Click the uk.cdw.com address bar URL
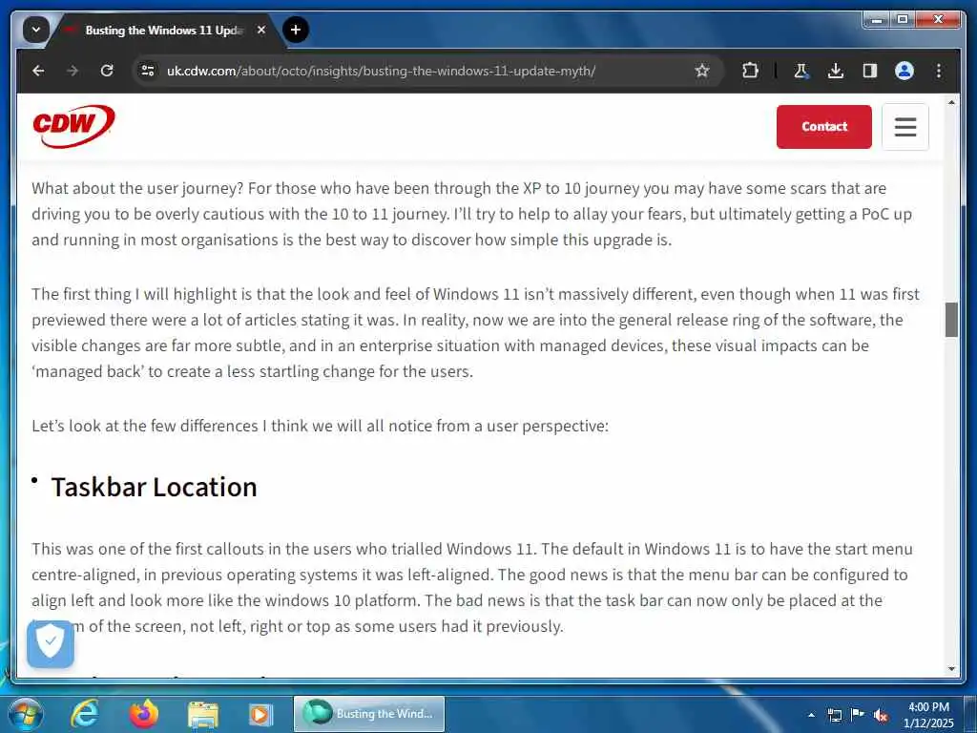977x733 pixels. click(381, 71)
